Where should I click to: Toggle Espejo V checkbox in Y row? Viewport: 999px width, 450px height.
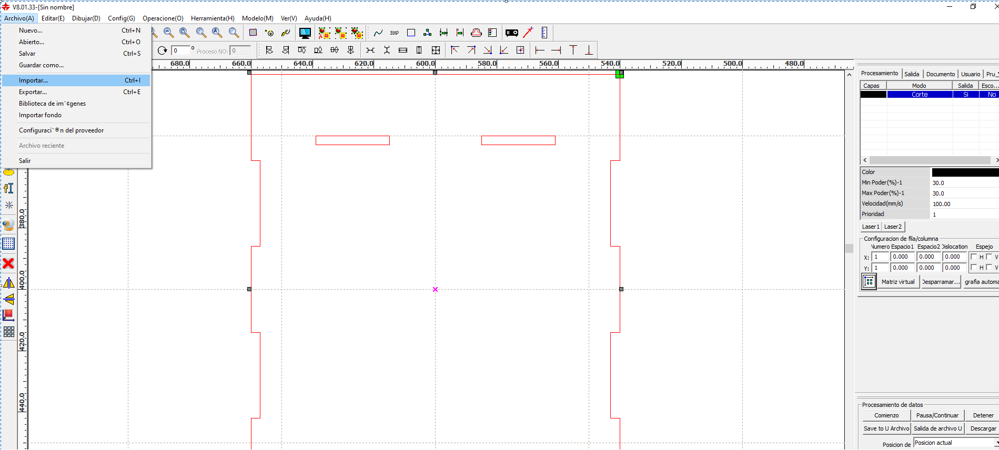pos(989,267)
